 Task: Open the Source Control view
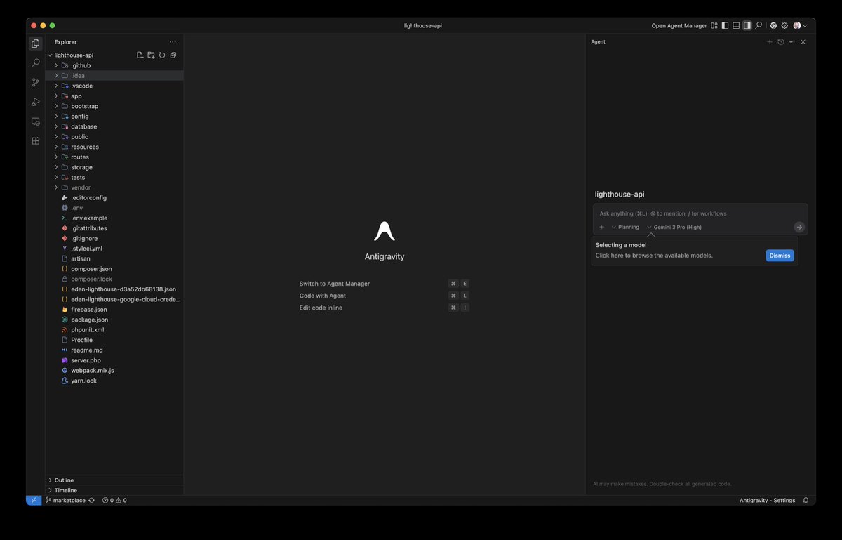pyautogui.click(x=36, y=82)
